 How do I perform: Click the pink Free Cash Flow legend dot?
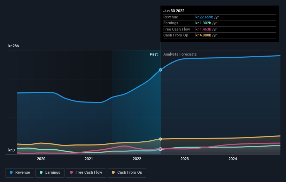71,172
